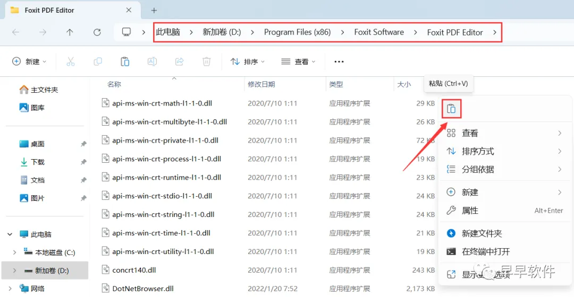Open 分组依据 submenu in context menu

(x=505, y=169)
